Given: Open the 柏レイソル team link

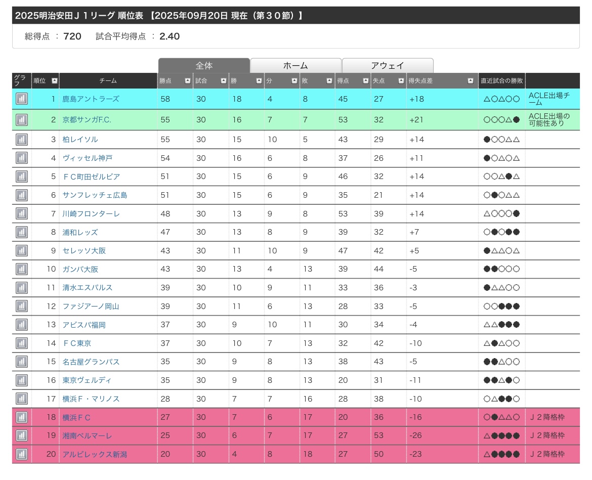Looking at the screenshot, I should point(80,139).
